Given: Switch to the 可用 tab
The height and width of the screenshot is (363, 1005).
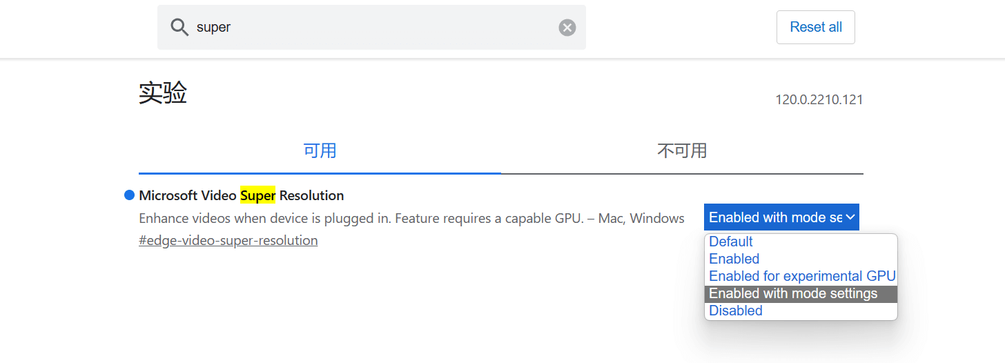Looking at the screenshot, I should pyautogui.click(x=320, y=150).
